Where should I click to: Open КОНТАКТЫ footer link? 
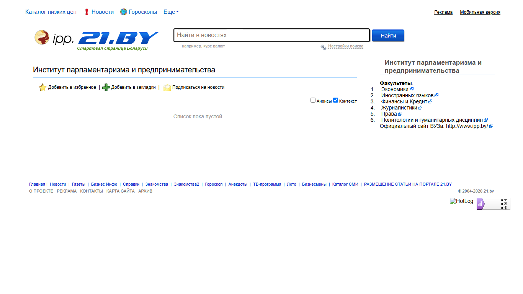(x=92, y=191)
